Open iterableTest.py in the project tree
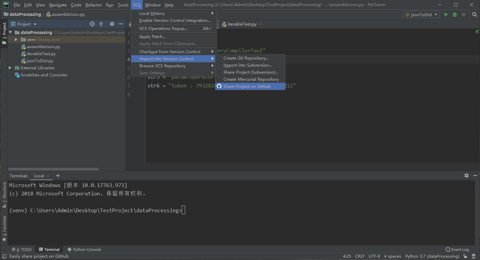This screenshot has height=260, width=480. point(41,53)
